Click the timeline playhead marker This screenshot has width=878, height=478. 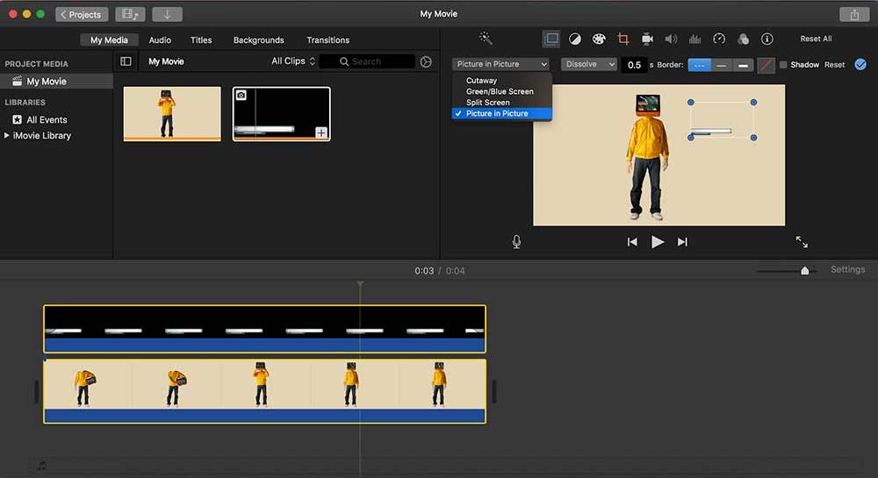360,284
